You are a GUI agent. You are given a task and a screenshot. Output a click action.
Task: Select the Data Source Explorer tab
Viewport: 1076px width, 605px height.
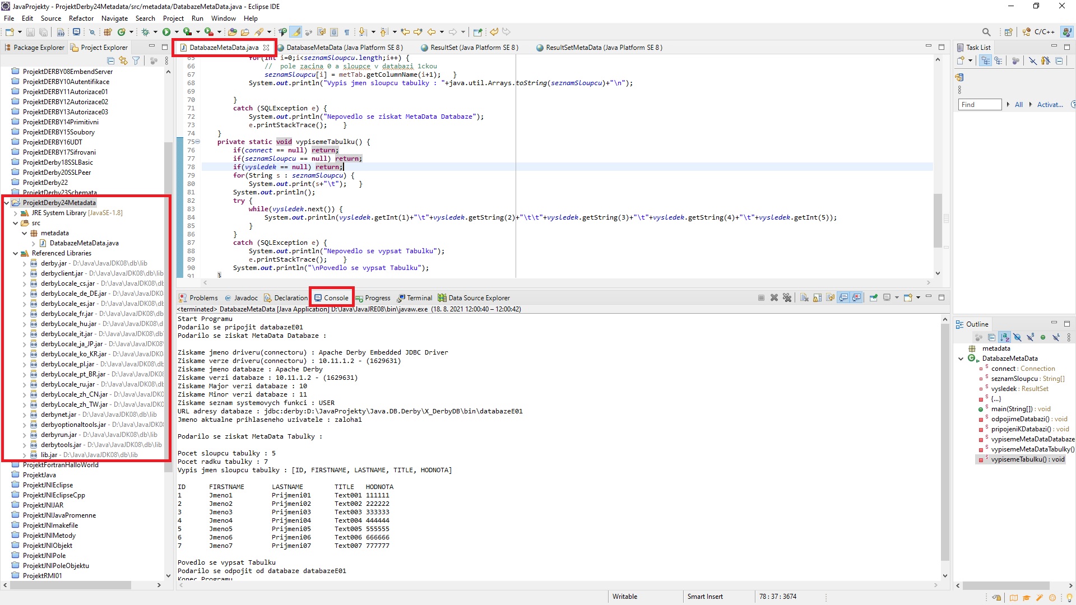tap(479, 297)
